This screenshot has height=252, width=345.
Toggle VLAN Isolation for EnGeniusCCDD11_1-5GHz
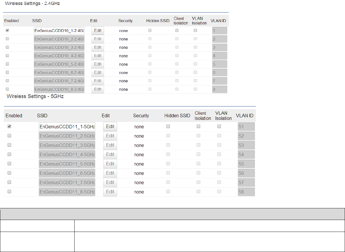coord(219,127)
